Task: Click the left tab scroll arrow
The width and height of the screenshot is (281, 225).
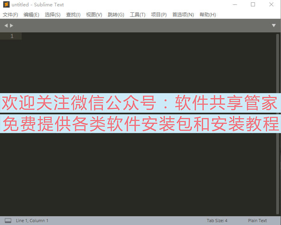Action: pyautogui.click(x=6, y=26)
